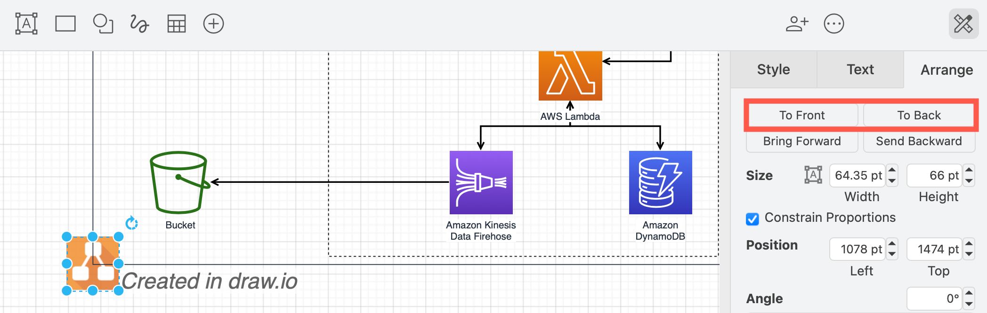Decrease Top position with down arrow

point(969,254)
